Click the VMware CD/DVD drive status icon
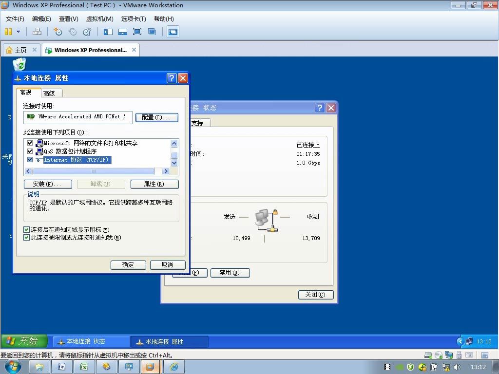The height and width of the screenshot is (374, 499). pos(439,355)
